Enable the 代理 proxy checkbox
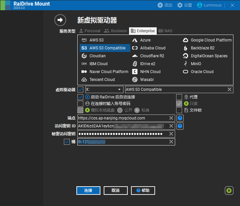The image size is (240, 206). (179, 97)
